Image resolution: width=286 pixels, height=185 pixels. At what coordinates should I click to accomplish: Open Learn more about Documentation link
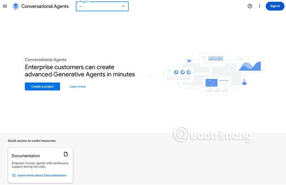[42, 175]
